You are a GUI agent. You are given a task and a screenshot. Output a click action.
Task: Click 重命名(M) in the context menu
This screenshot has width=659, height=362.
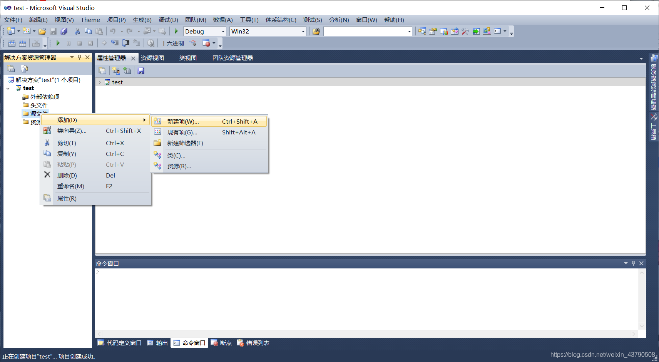coord(95,186)
